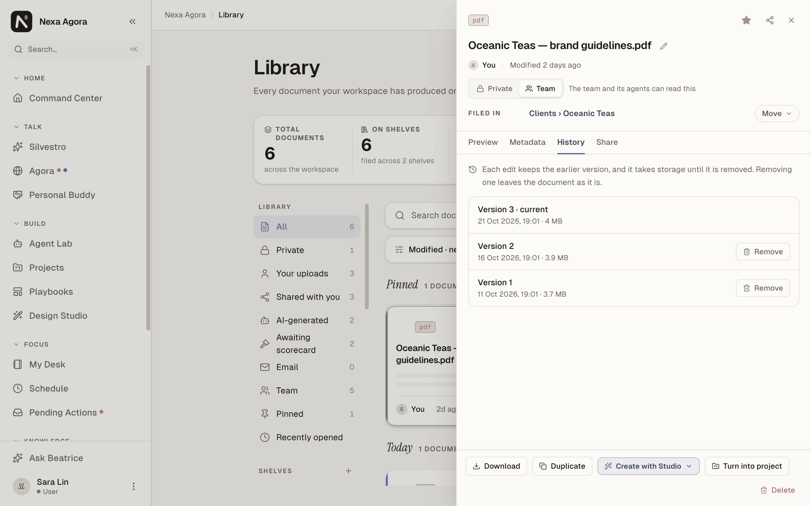Open Personal Buddy in sidebar
Image resolution: width=811 pixels, height=506 pixels.
click(x=75, y=195)
